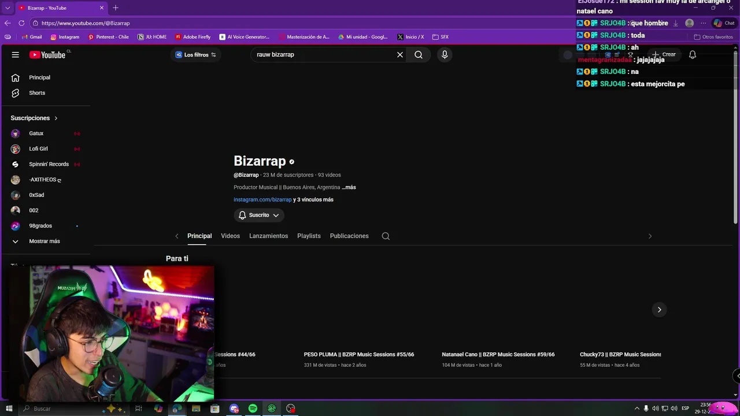Screen dimensions: 740x416
Task: Switch to the Videos tab
Action: click(x=230, y=236)
